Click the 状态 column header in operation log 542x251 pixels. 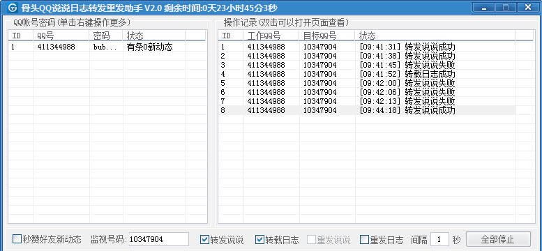(x=435, y=36)
